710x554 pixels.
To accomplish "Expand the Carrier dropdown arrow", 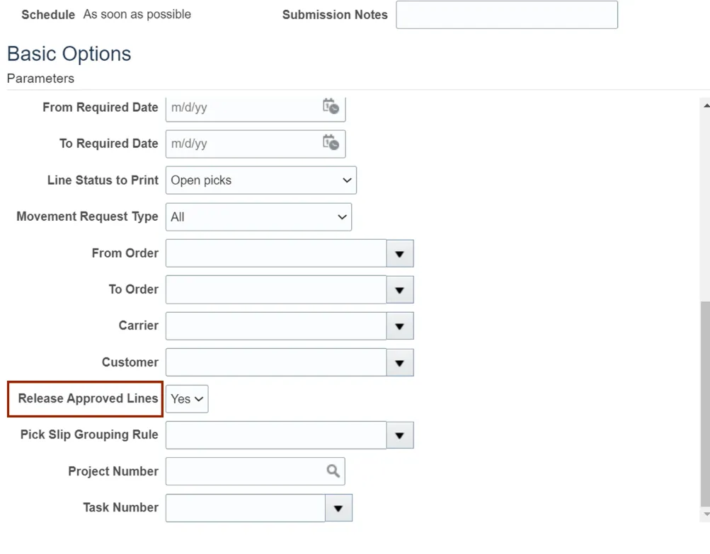I will [400, 326].
